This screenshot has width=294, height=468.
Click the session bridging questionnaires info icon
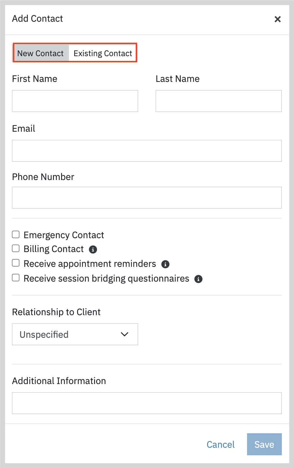(198, 279)
